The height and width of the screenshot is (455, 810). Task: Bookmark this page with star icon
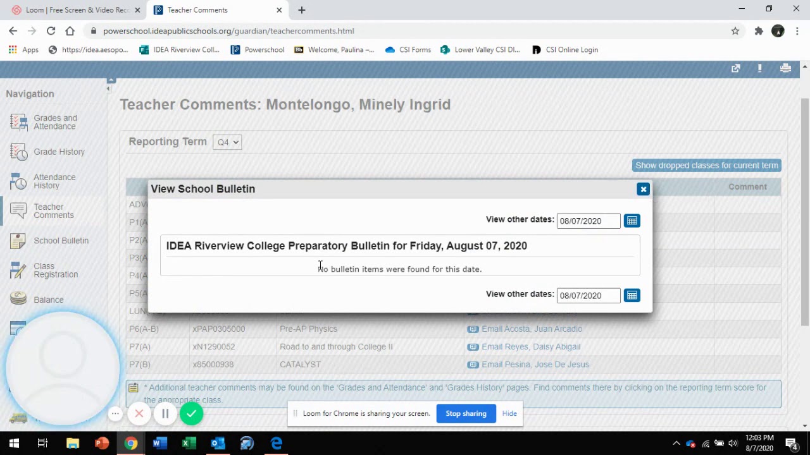pos(735,30)
